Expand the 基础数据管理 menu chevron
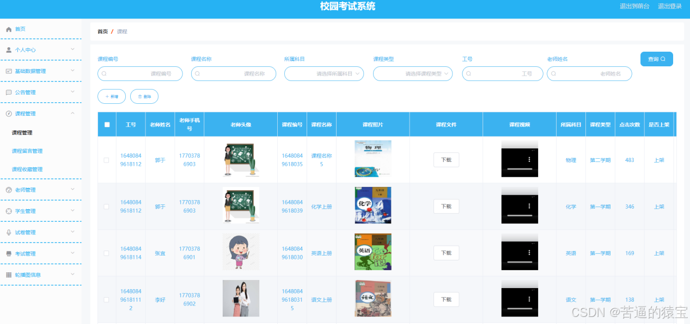Image resolution: width=690 pixels, height=324 pixels. tap(73, 71)
